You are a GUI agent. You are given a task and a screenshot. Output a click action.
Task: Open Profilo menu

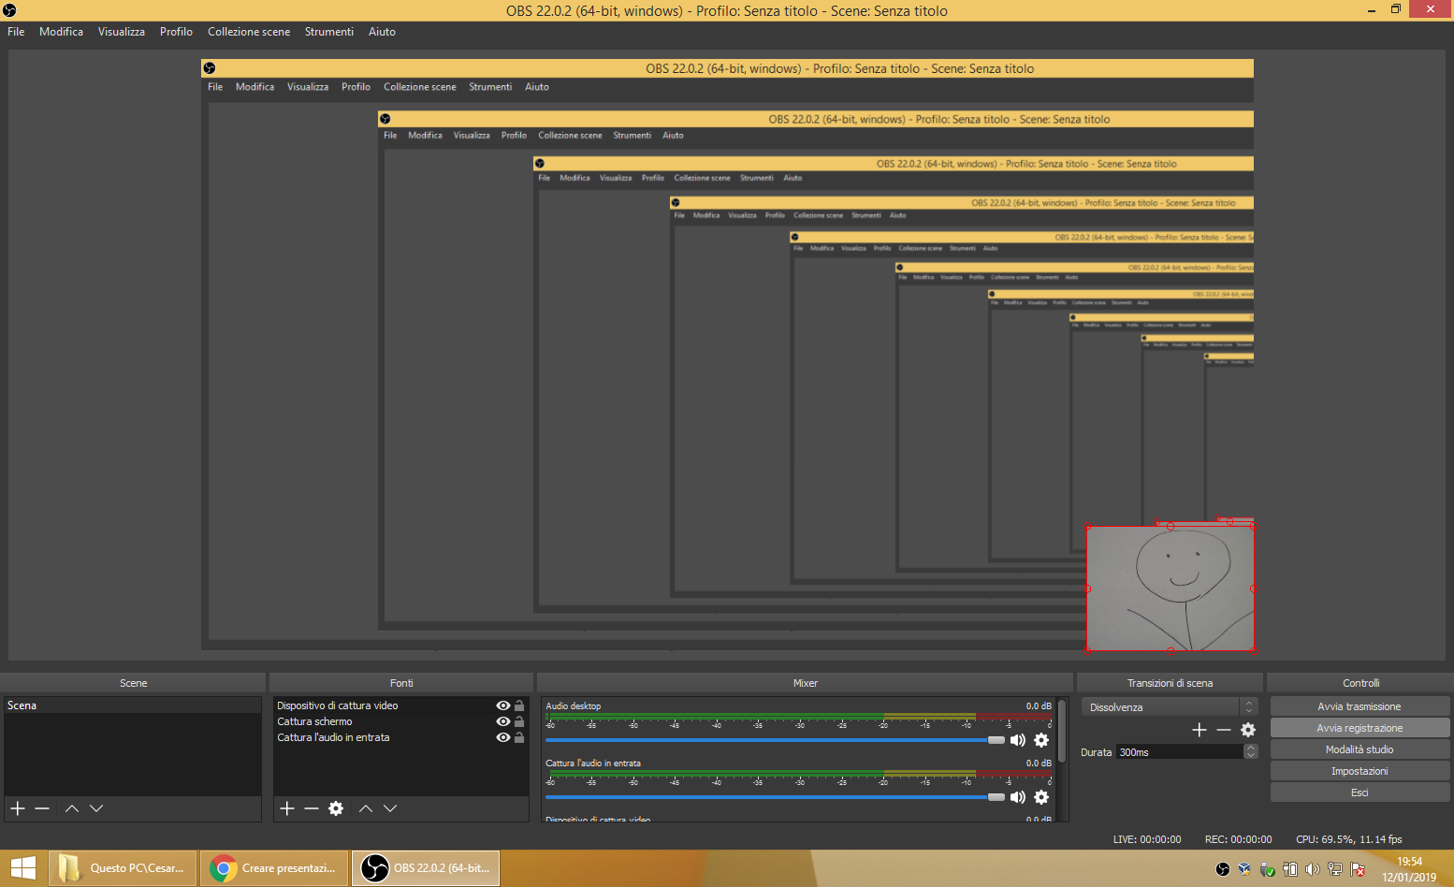(x=176, y=32)
